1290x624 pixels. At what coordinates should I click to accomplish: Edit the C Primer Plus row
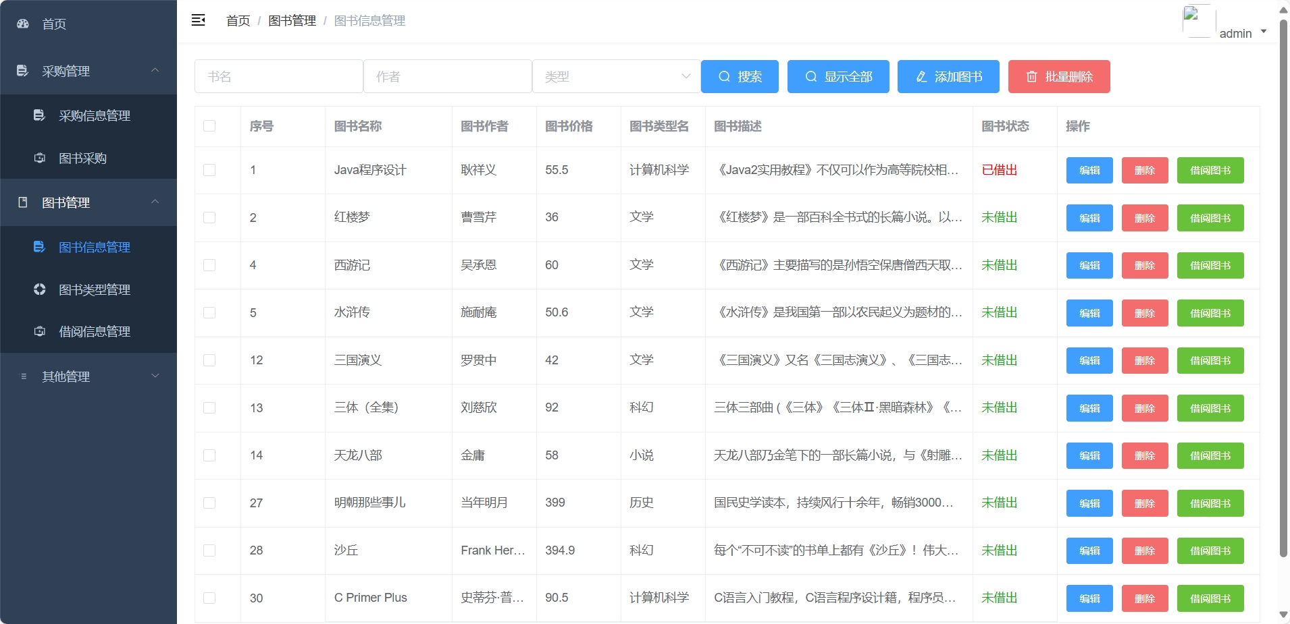[x=1089, y=598]
